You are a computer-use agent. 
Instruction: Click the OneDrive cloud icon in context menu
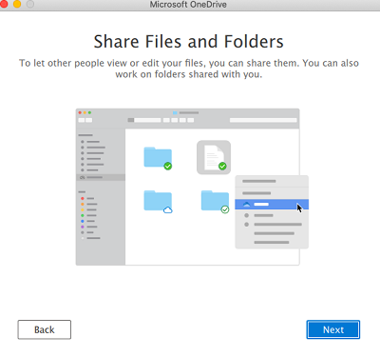(x=246, y=205)
